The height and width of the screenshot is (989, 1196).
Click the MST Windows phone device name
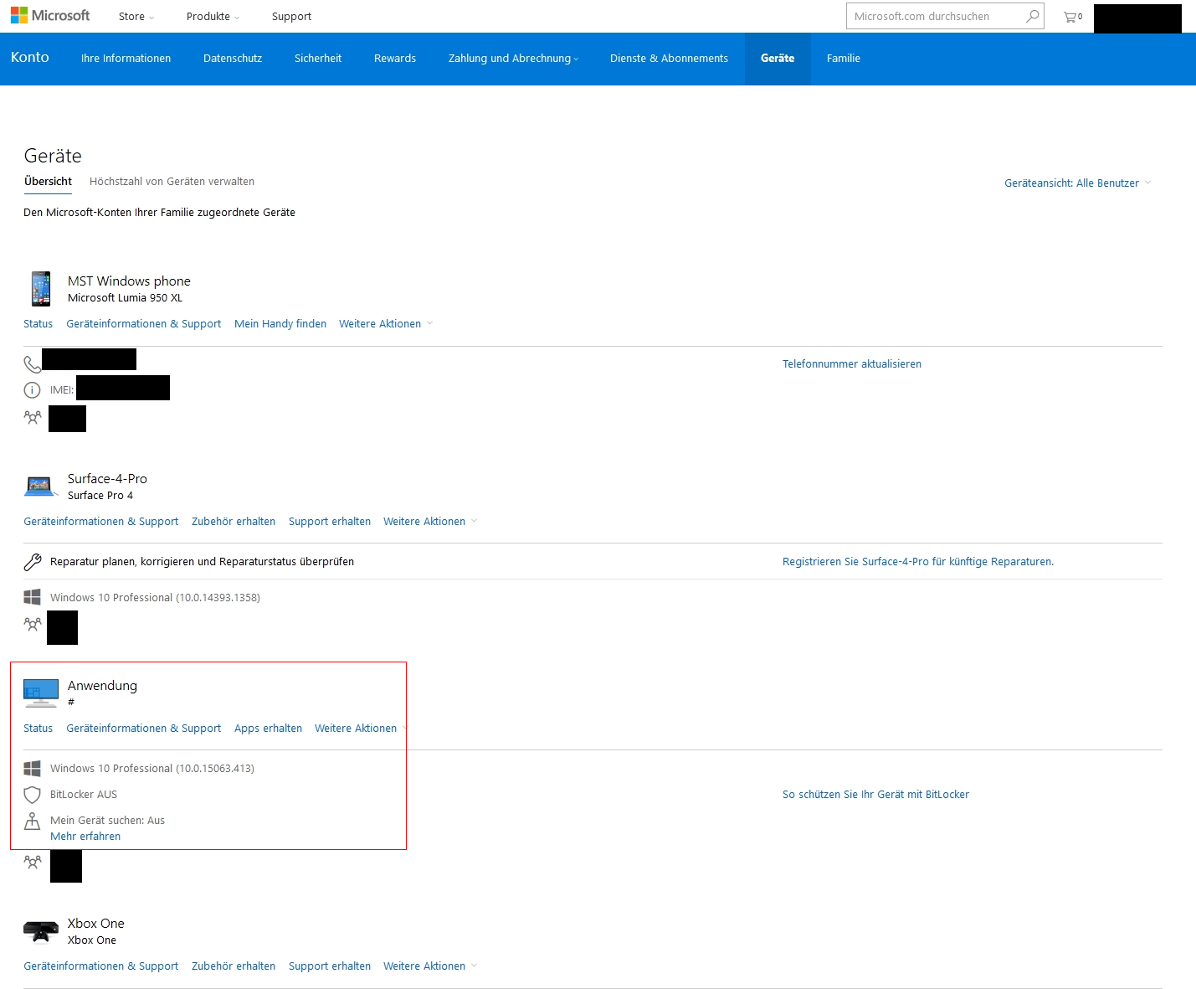tap(129, 281)
